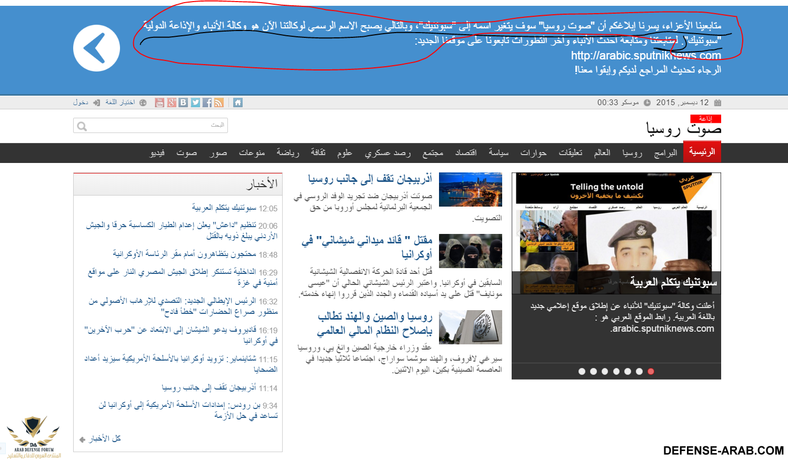Open the صوت menu item

[186, 152]
